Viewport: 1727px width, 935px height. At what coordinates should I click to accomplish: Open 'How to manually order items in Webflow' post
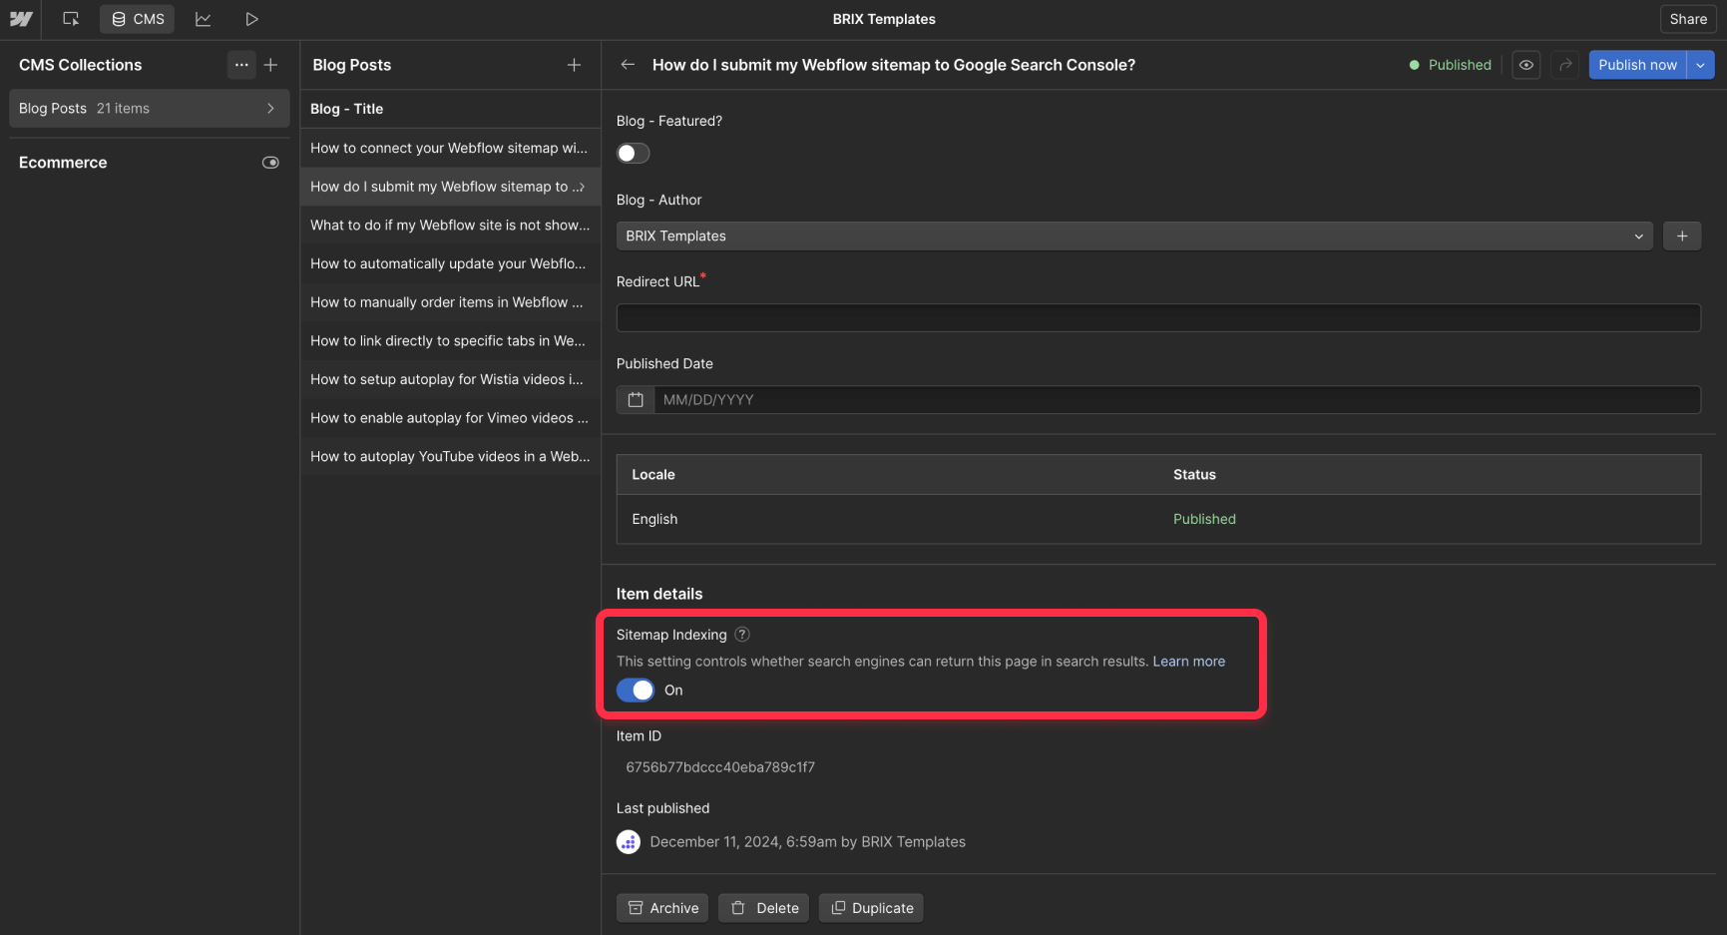tap(451, 302)
